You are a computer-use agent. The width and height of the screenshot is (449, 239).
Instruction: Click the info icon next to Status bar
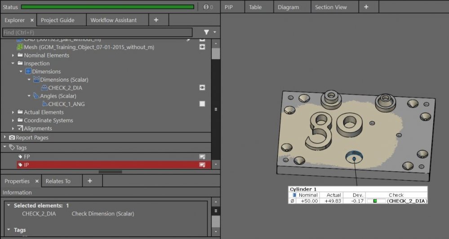pyautogui.click(x=205, y=7)
